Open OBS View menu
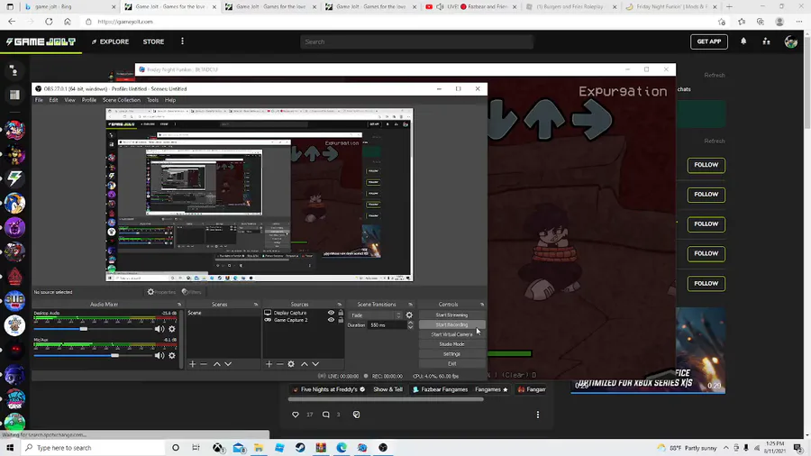This screenshot has height=456, width=811. (x=69, y=100)
